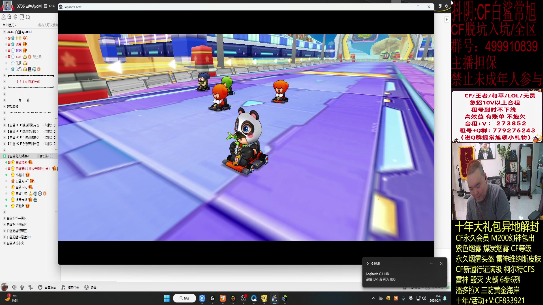Select 白鲨粉丝娱乐区 in the channel list

tap(17, 225)
